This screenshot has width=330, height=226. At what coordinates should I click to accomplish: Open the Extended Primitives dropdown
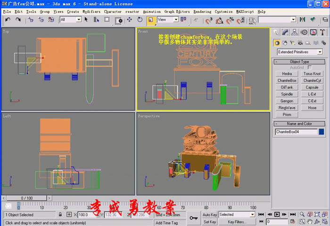(x=300, y=52)
